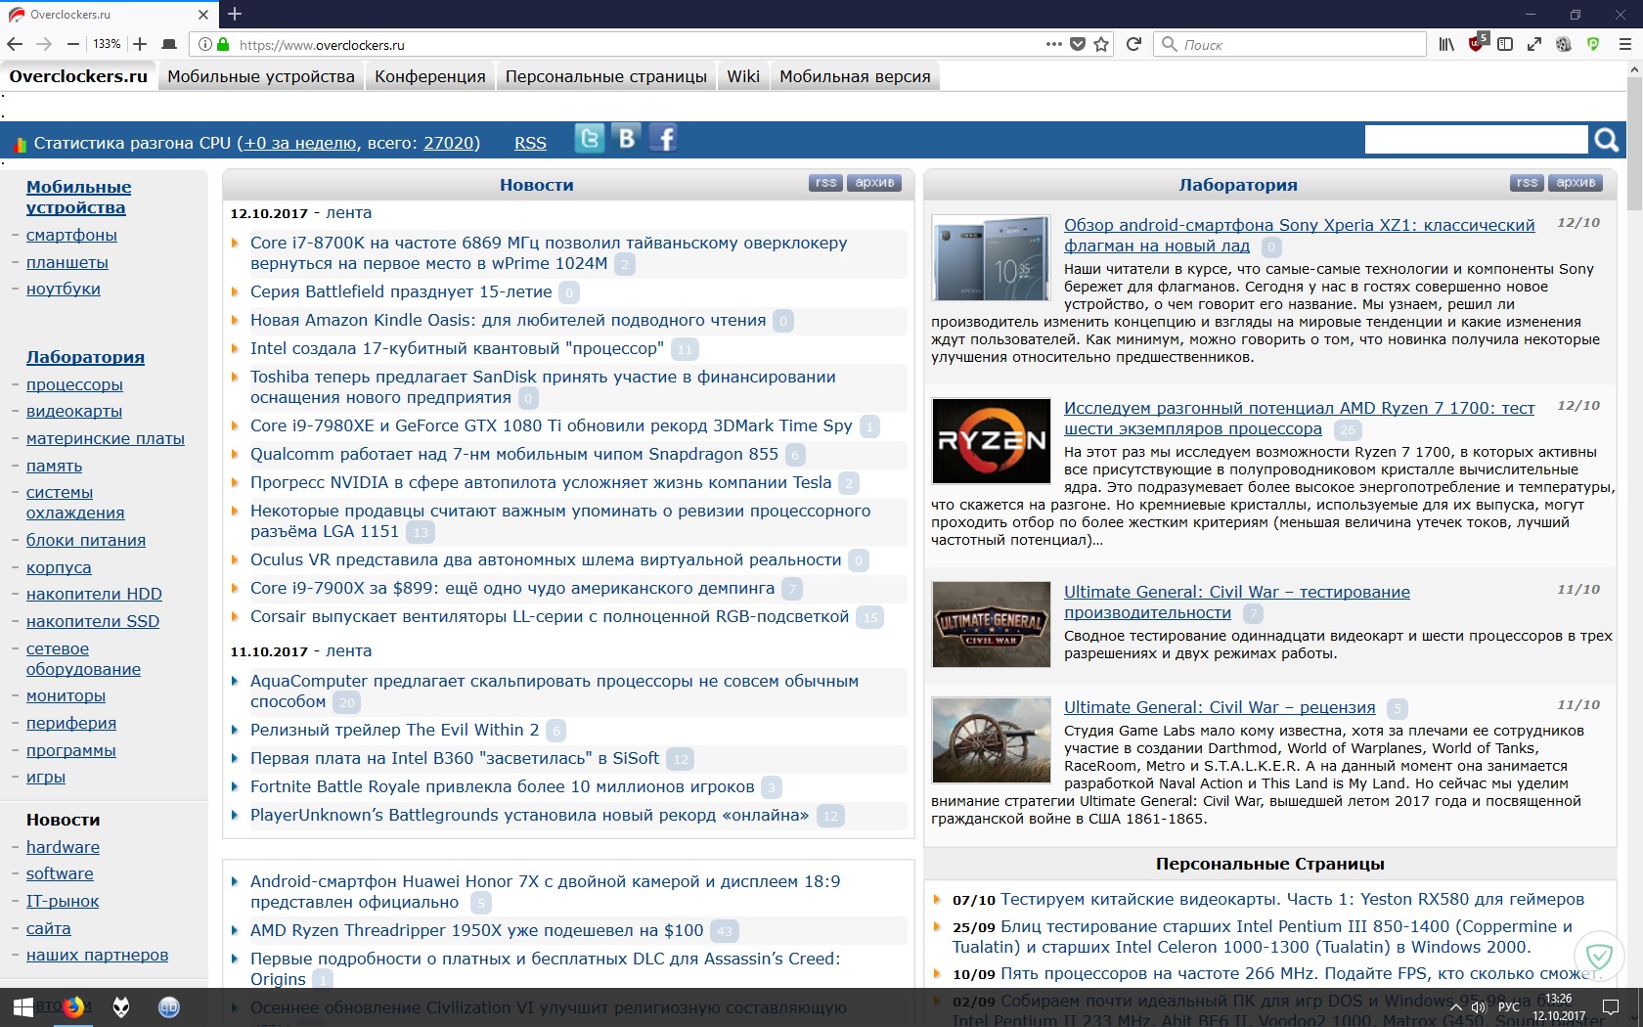1643x1027 pixels.
Task: Open the Новости архив button
Action: (x=874, y=183)
